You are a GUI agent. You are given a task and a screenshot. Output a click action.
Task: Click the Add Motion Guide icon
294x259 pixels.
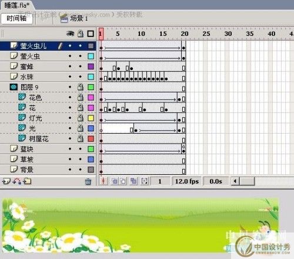(16, 181)
